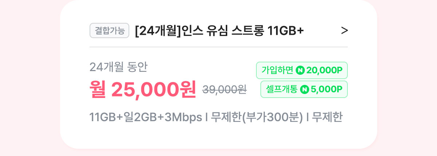Click the 월 25,000원 discounted price
The width and height of the screenshot is (437, 156).
(143, 89)
